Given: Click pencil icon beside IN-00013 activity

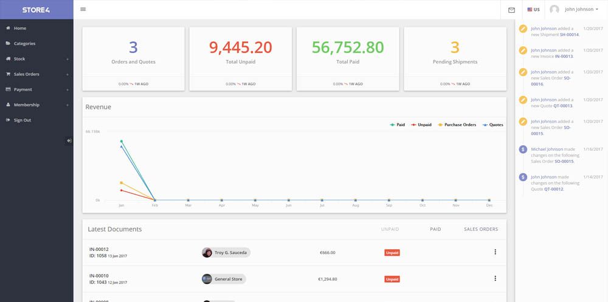Looking at the screenshot, I should click(x=523, y=50).
